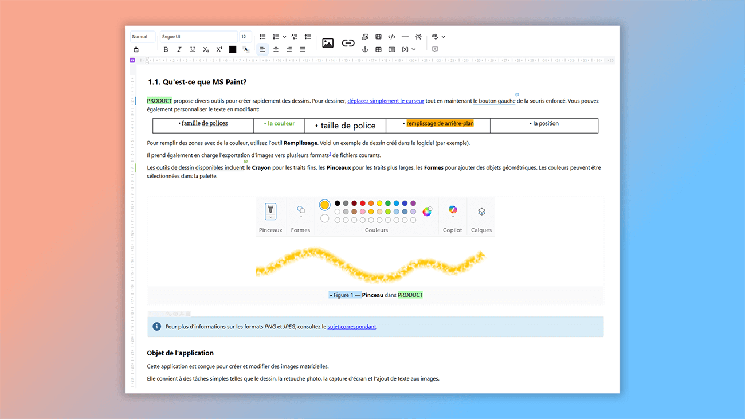
Task: Follow the 'sujet correspondant' link
Action: point(350,326)
